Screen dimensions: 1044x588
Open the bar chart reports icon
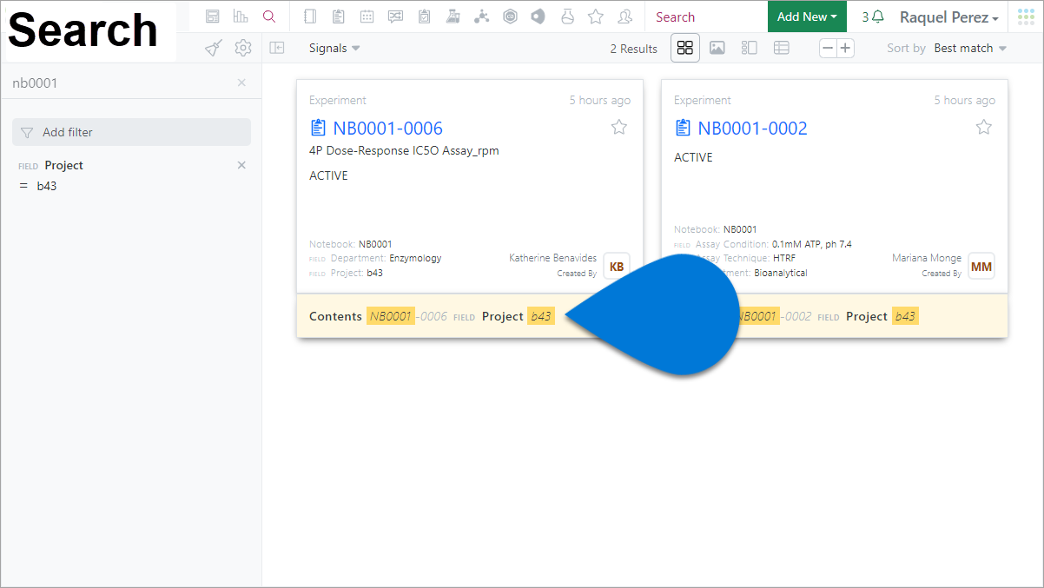(x=241, y=17)
